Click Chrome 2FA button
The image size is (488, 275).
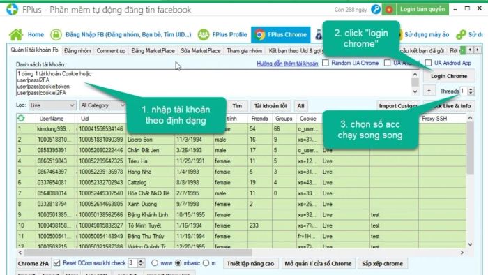coord(33,263)
